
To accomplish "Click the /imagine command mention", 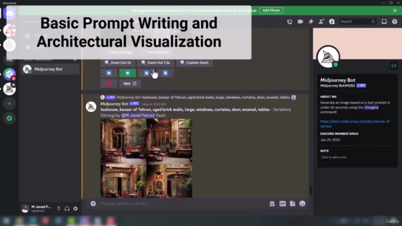I will (x=371, y=107).
